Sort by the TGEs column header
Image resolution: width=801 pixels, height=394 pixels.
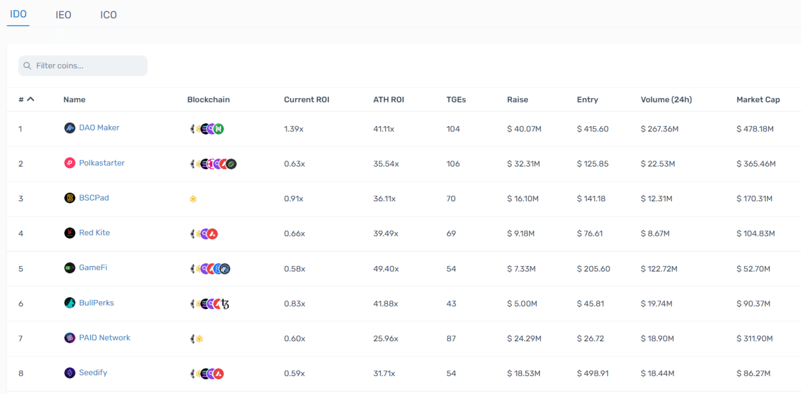pyautogui.click(x=456, y=100)
